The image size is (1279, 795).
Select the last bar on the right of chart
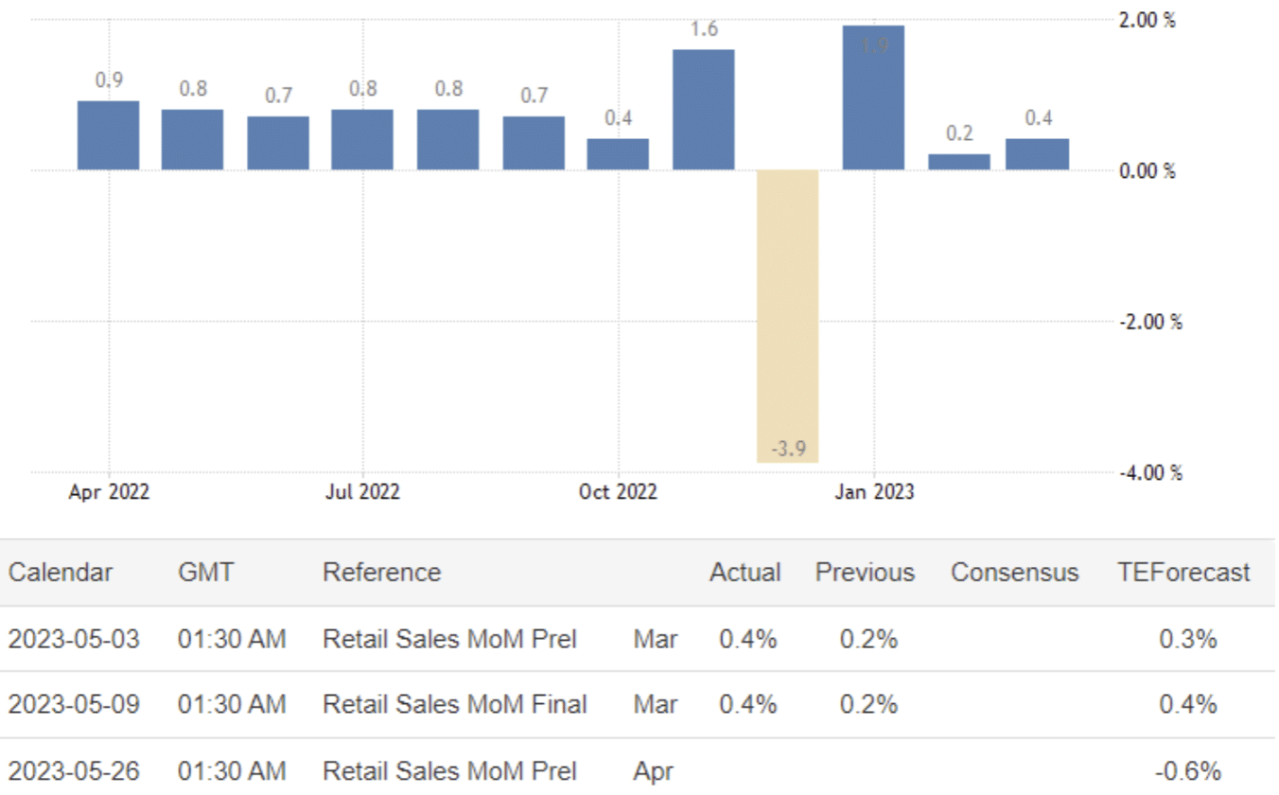pyautogui.click(x=1037, y=154)
